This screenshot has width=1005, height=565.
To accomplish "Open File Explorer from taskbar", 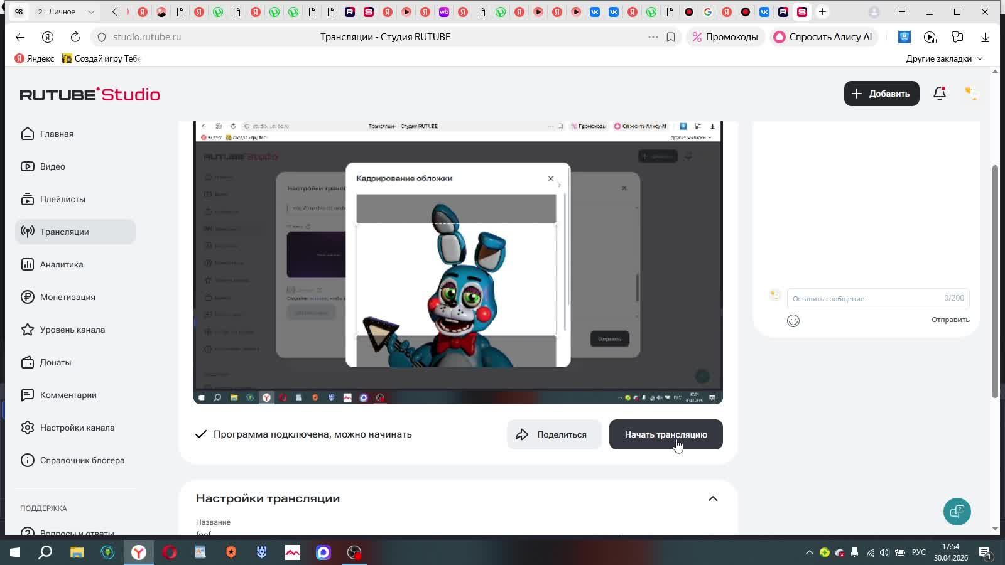I will (x=77, y=552).
